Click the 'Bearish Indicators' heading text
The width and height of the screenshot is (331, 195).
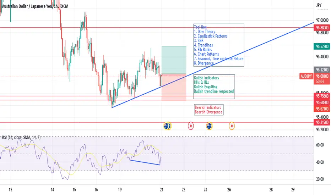[208, 107]
